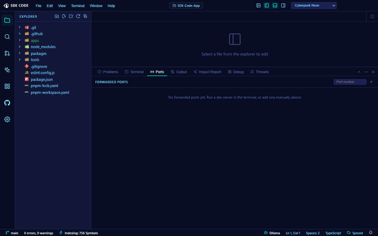
Task: Refresh the Explorer file tree
Action: coord(78,16)
